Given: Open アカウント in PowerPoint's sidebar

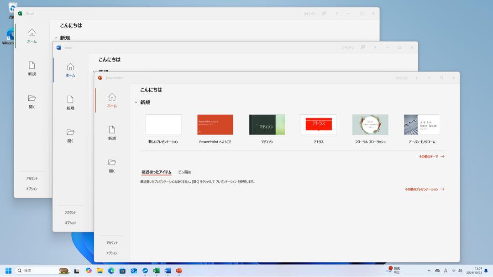Looking at the screenshot, I should (x=112, y=243).
